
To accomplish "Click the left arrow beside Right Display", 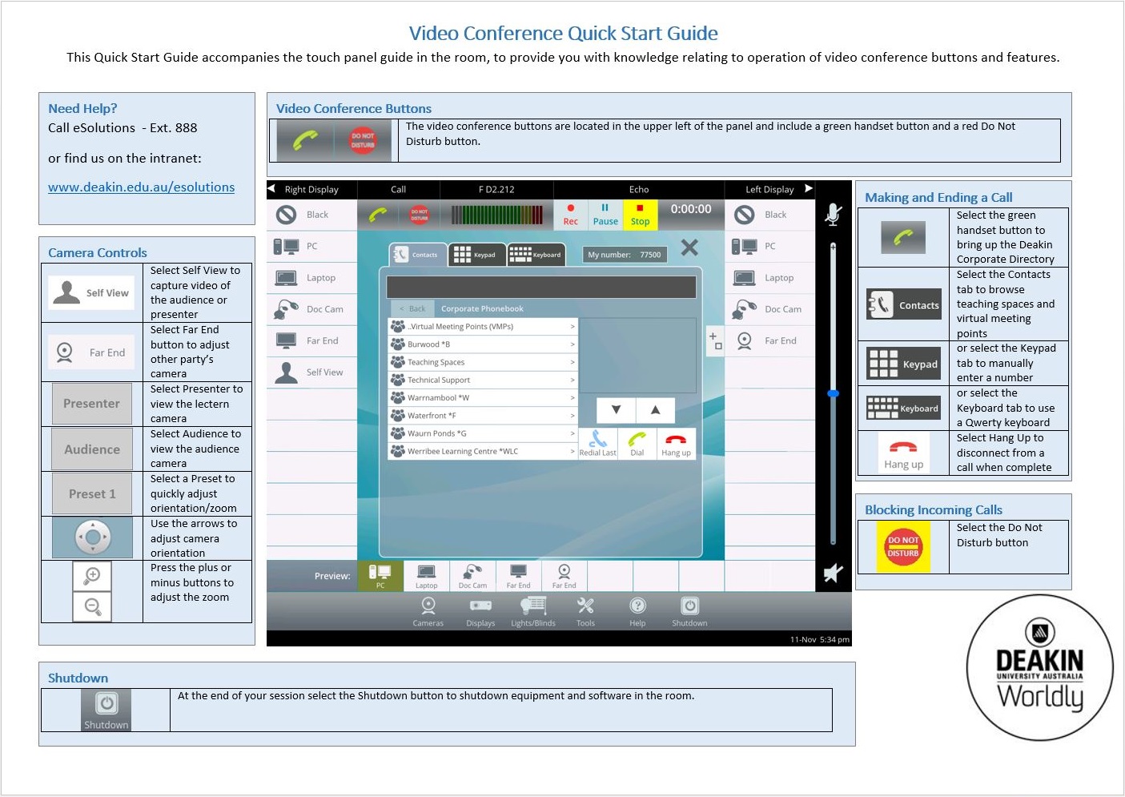I will 272,189.
